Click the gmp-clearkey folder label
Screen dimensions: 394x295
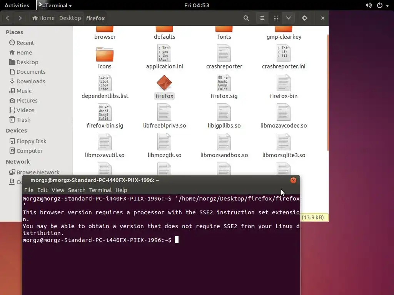[284, 37]
